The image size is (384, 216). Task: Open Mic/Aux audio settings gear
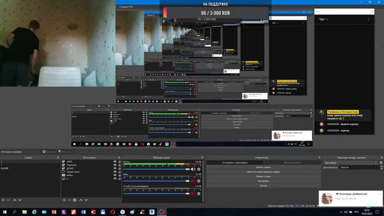coord(199,169)
